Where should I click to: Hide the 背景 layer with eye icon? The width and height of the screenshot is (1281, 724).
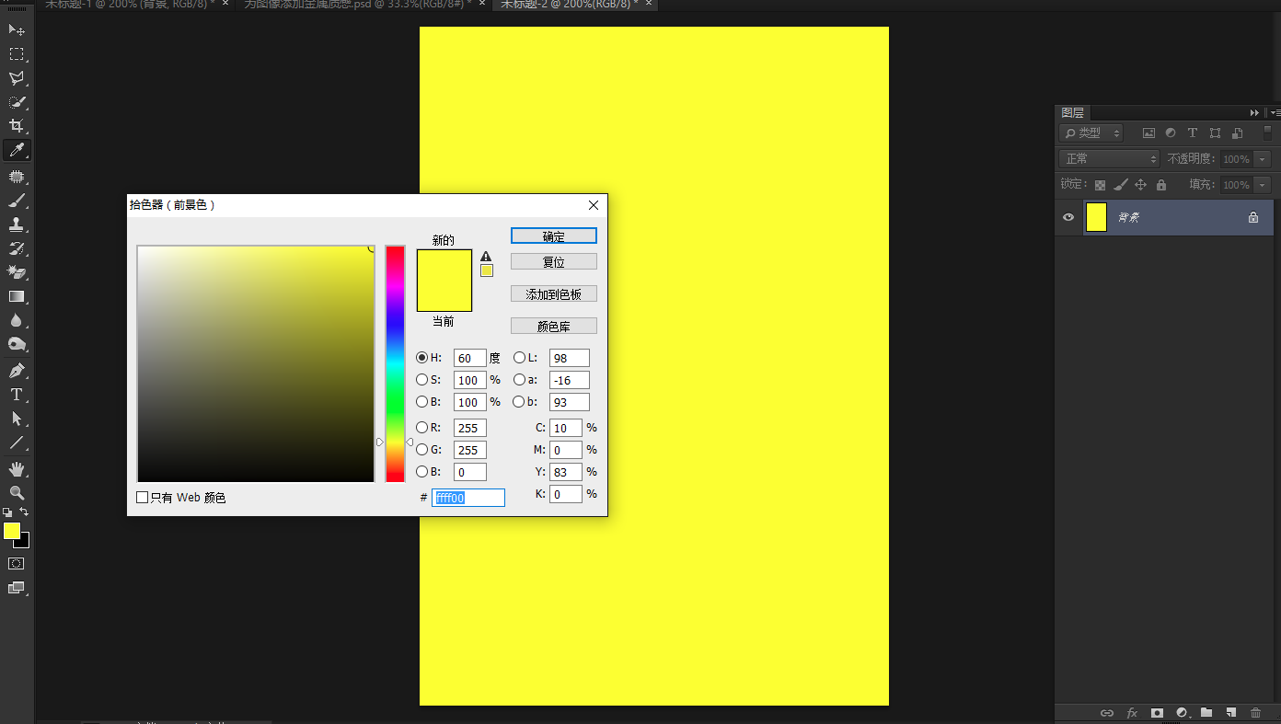[x=1068, y=218]
